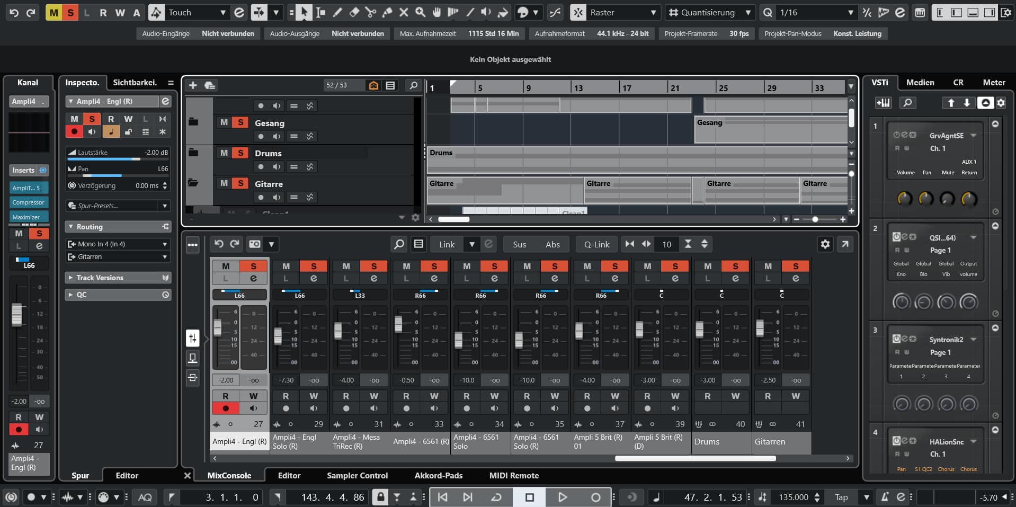Activate cycle loop in transport bar

tap(496, 497)
